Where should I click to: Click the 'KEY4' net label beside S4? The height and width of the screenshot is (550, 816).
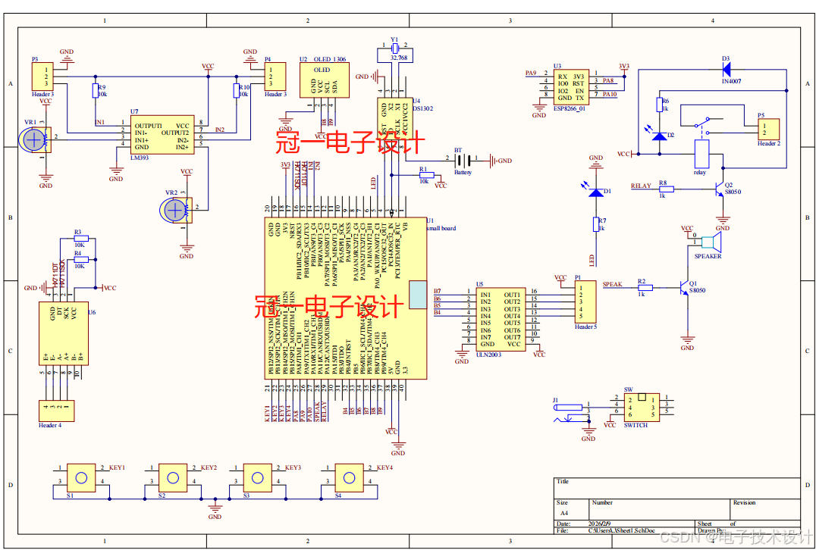(385, 467)
